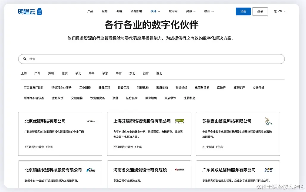Open the 应用库 menu item

[x=173, y=11]
